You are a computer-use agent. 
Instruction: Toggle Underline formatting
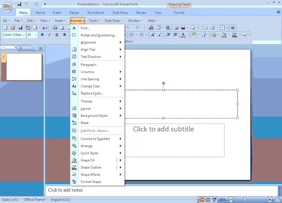click(57, 35)
